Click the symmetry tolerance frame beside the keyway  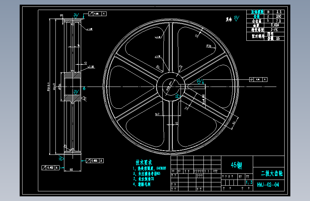coord(259,79)
